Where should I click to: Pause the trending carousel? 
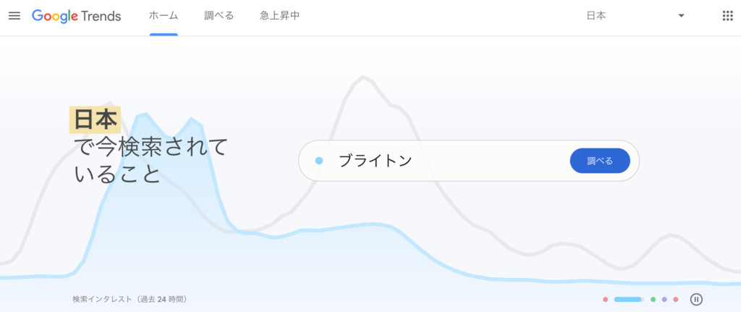[x=696, y=299]
